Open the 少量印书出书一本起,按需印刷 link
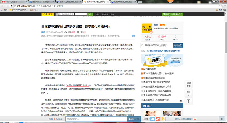 coord(157,91)
